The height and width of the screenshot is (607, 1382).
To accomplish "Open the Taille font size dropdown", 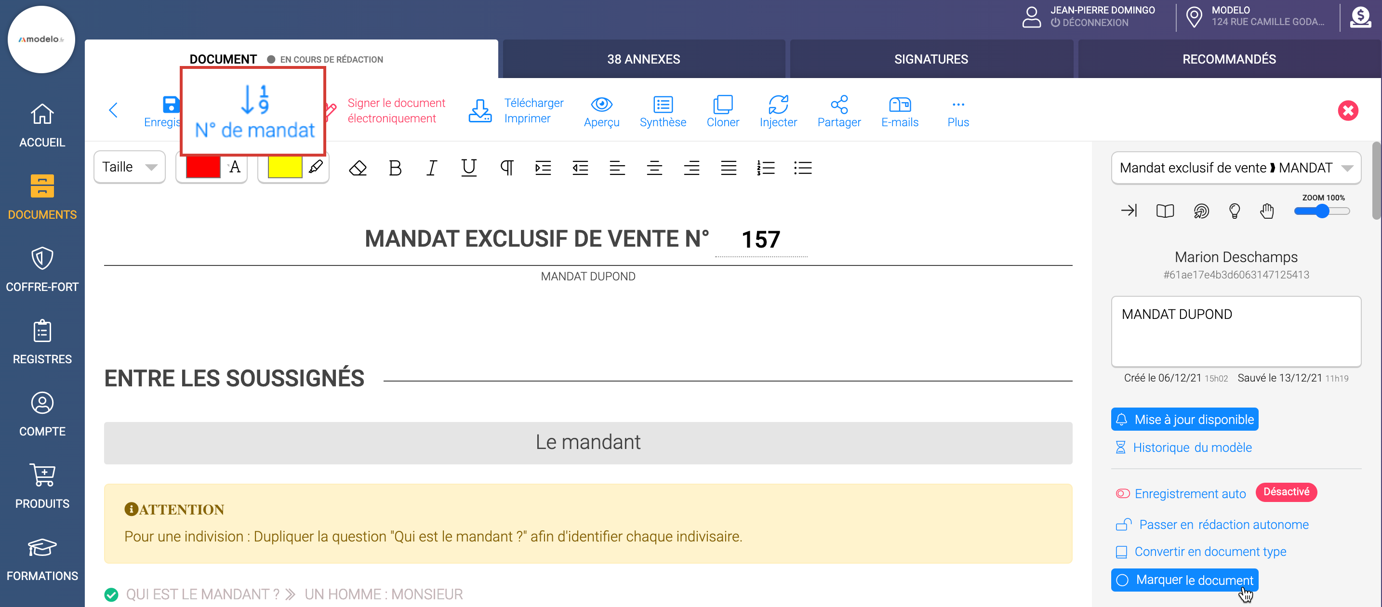I will pos(129,167).
